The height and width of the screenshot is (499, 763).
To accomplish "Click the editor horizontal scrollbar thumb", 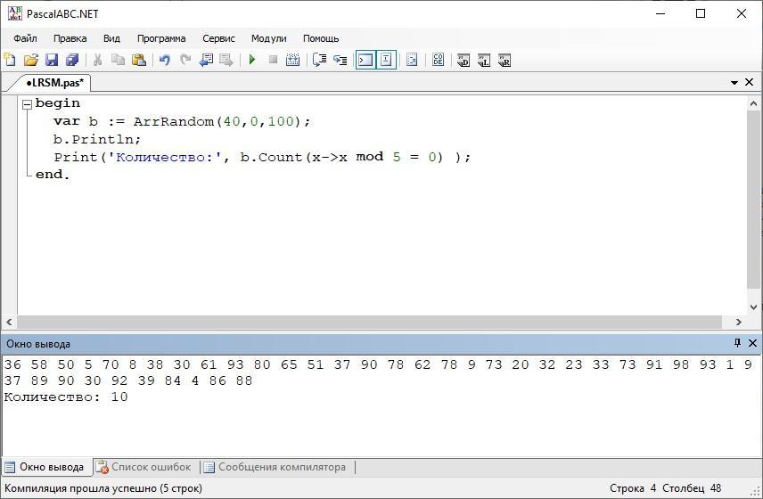I will coord(369,322).
